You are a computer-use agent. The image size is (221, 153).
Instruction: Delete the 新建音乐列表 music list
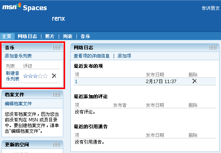[x=54, y=76]
